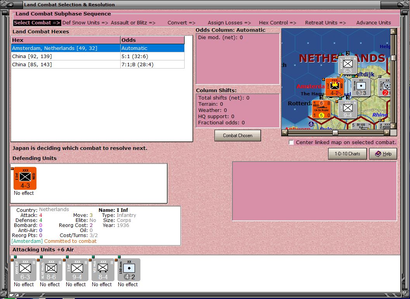The image size is (410, 299).
Task: Click The Hague label on map
Action: [x=313, y=93]
